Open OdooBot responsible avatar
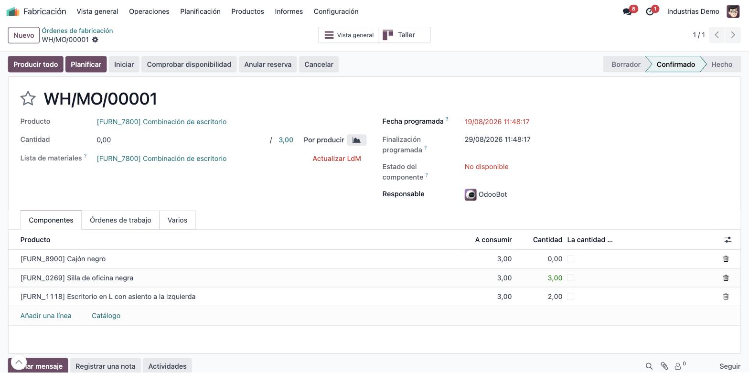 pos(471,194)
